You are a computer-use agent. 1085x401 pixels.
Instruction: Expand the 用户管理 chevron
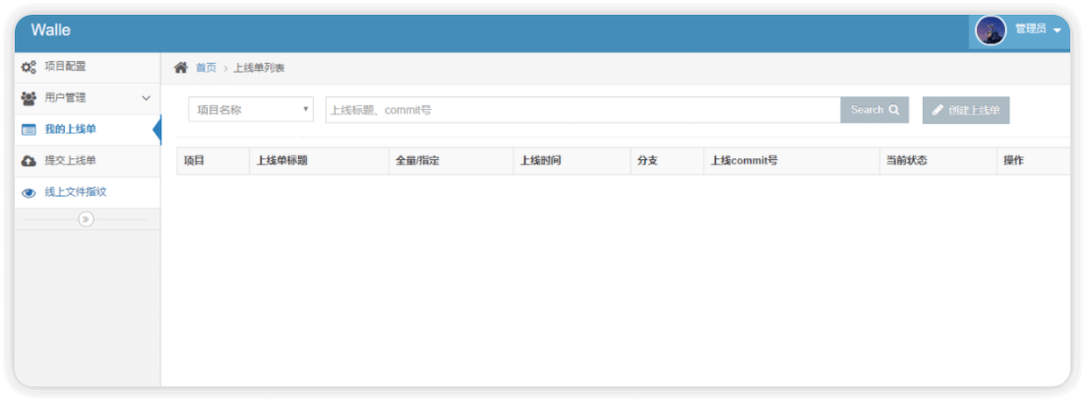(146, 98)
